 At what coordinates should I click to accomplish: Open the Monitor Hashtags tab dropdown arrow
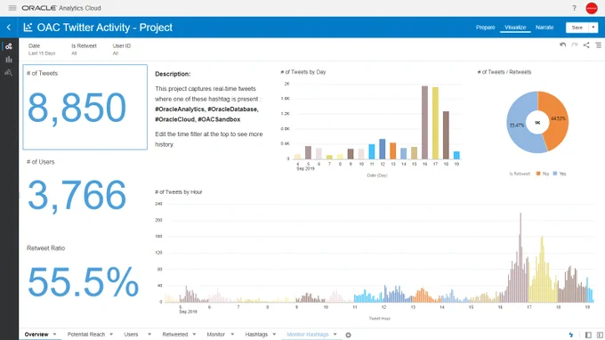coord(335,334)
